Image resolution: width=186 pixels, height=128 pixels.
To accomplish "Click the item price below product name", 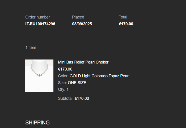I will pyautogui.click(x=65, y=69).
